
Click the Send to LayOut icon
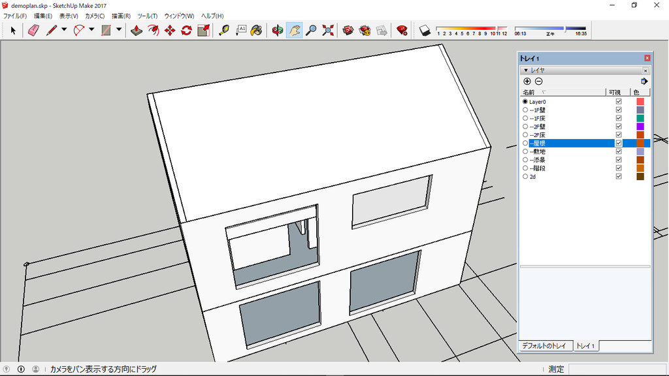pyautogui.click(x=382, y=30)
